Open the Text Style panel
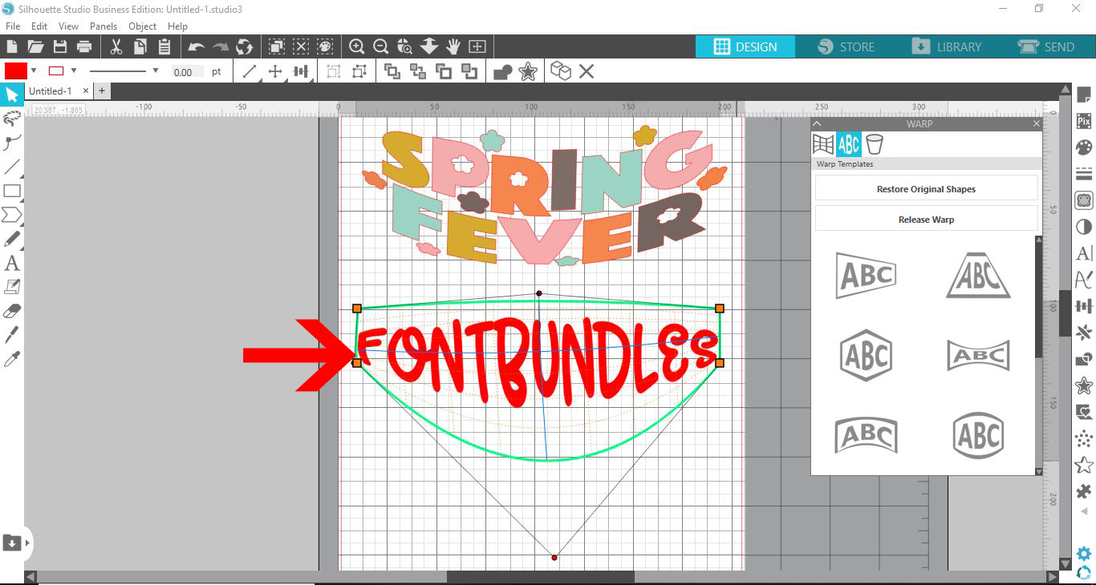Screen dimensions: 1096x585 click(1084, 253)
